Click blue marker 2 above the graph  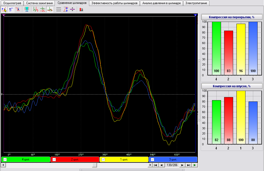click(195, 15)
